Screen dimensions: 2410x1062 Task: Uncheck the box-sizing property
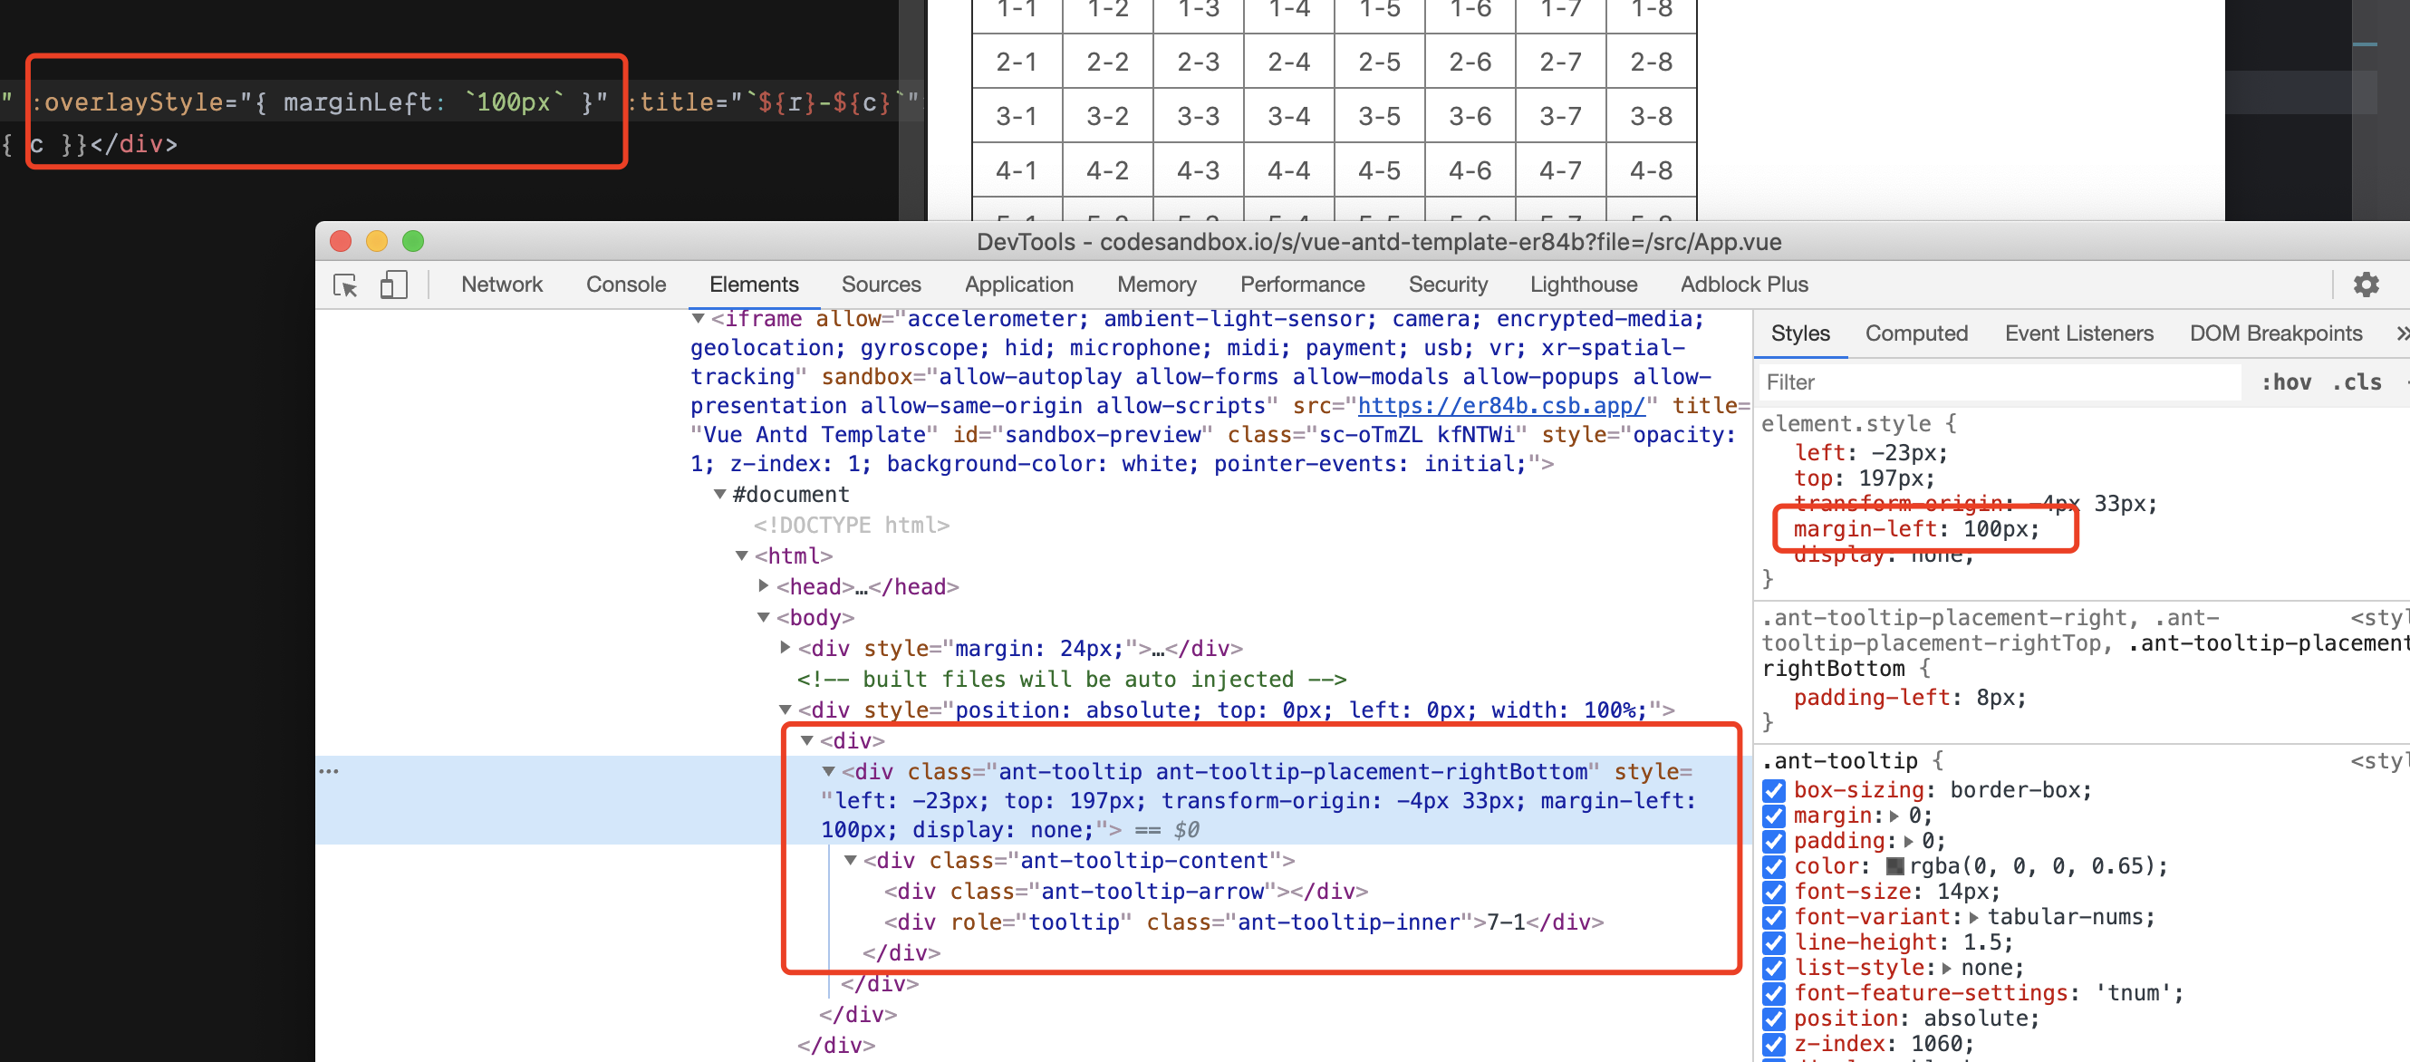coord(1774,791)
